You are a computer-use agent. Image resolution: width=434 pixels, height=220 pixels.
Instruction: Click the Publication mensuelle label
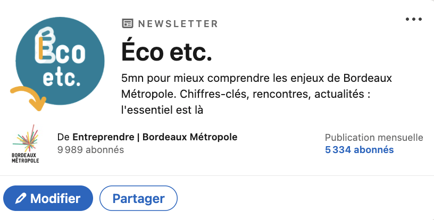pyautogui.click(x=374, y=137)
